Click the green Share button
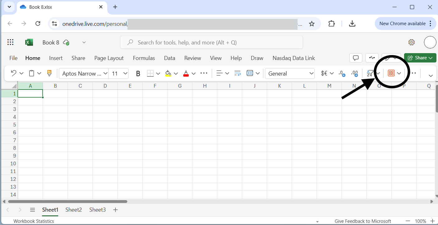Screen dimensions: 438x225 [x=420, y=58]
